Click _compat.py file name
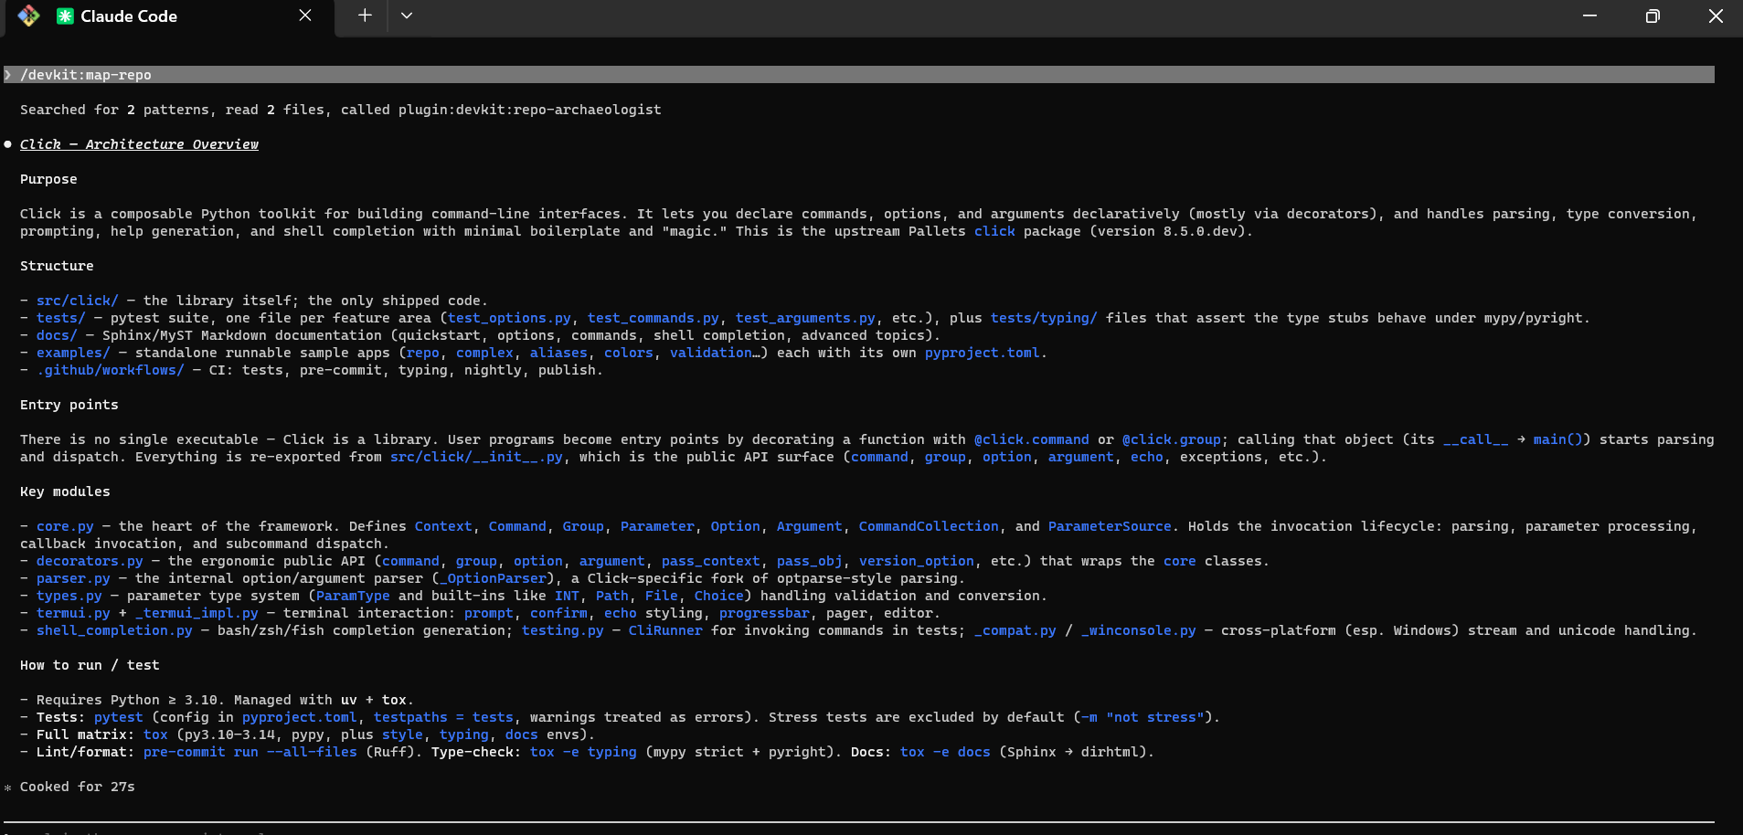The width and height of the screenshot is (1743, 835). tap(1015, 630)
